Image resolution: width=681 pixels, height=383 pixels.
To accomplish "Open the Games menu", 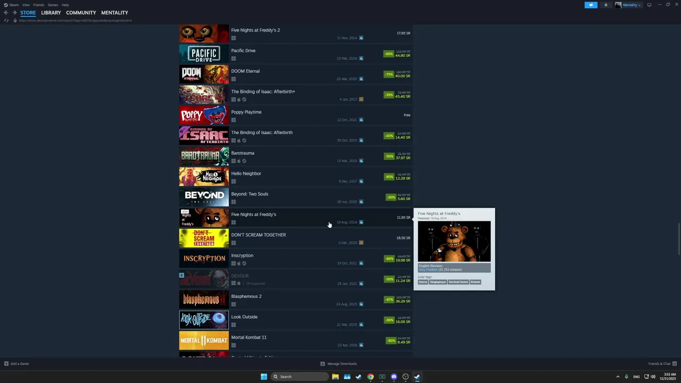I will click(x=53, y=5).
